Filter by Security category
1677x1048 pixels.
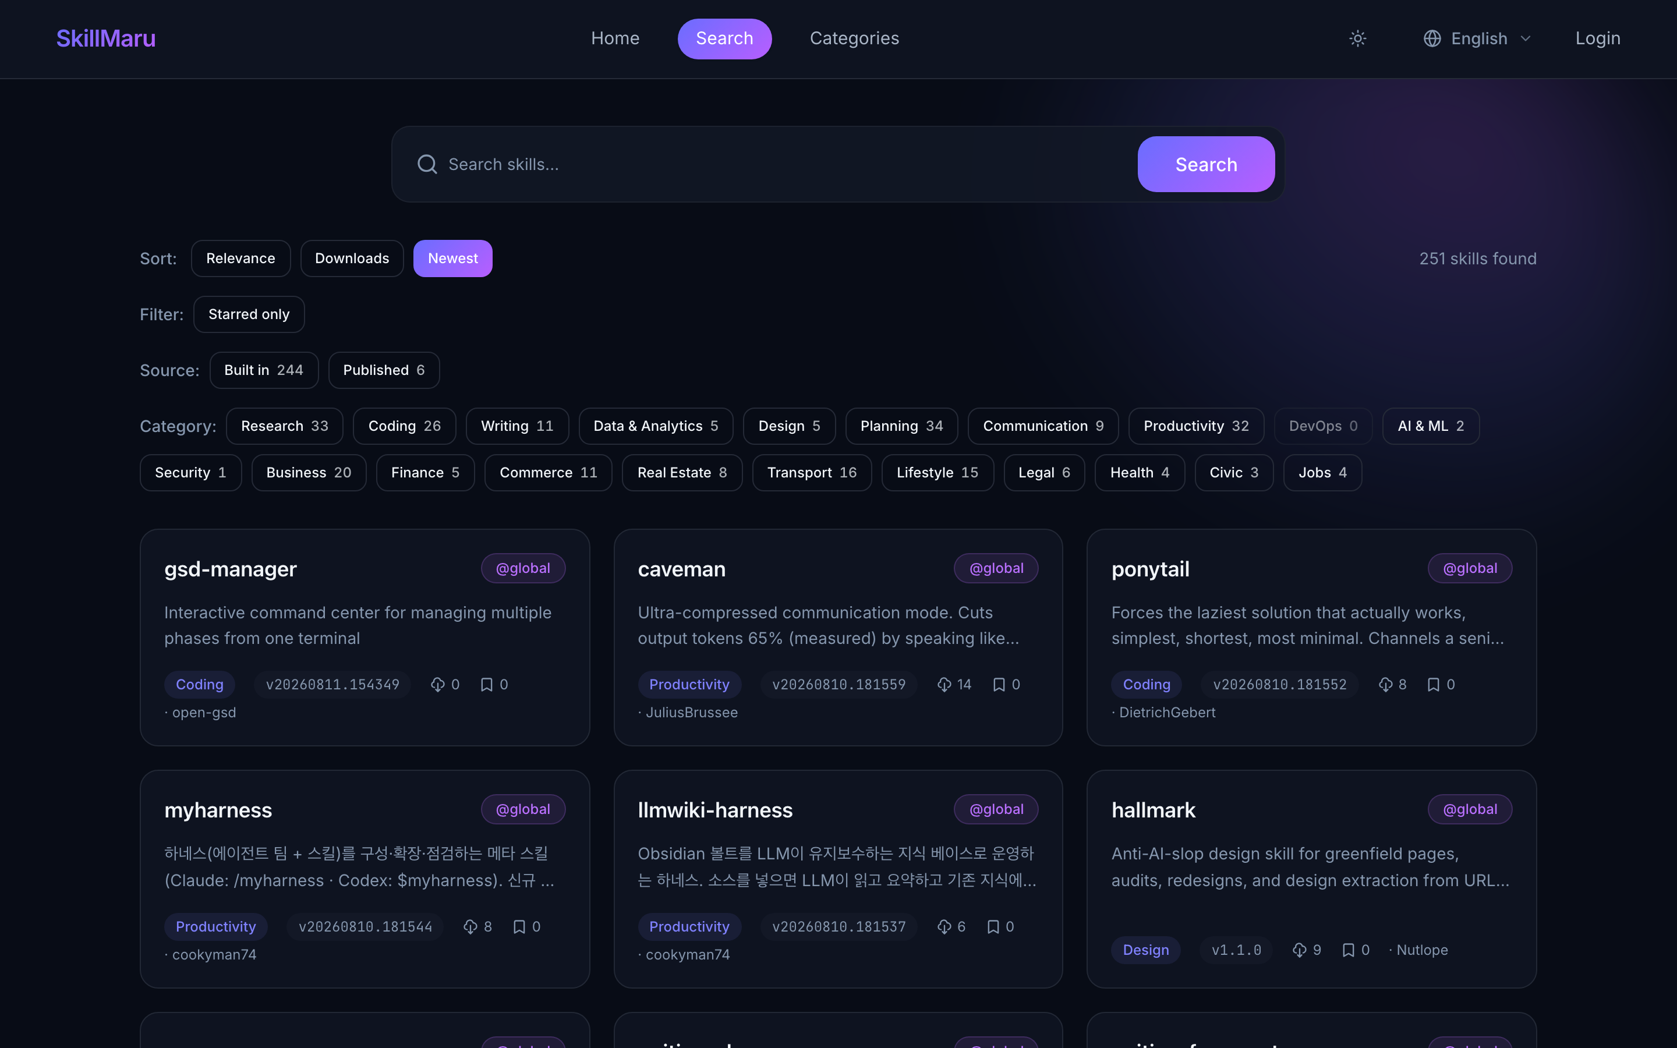[x=190, y=473]
